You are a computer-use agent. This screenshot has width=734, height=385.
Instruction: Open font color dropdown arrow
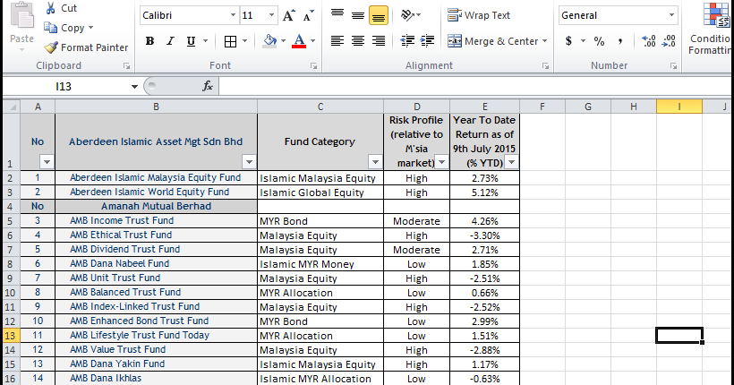pos(312,41)
